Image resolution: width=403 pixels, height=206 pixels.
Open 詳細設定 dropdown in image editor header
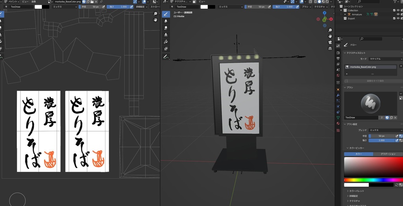tap(141, 7)
